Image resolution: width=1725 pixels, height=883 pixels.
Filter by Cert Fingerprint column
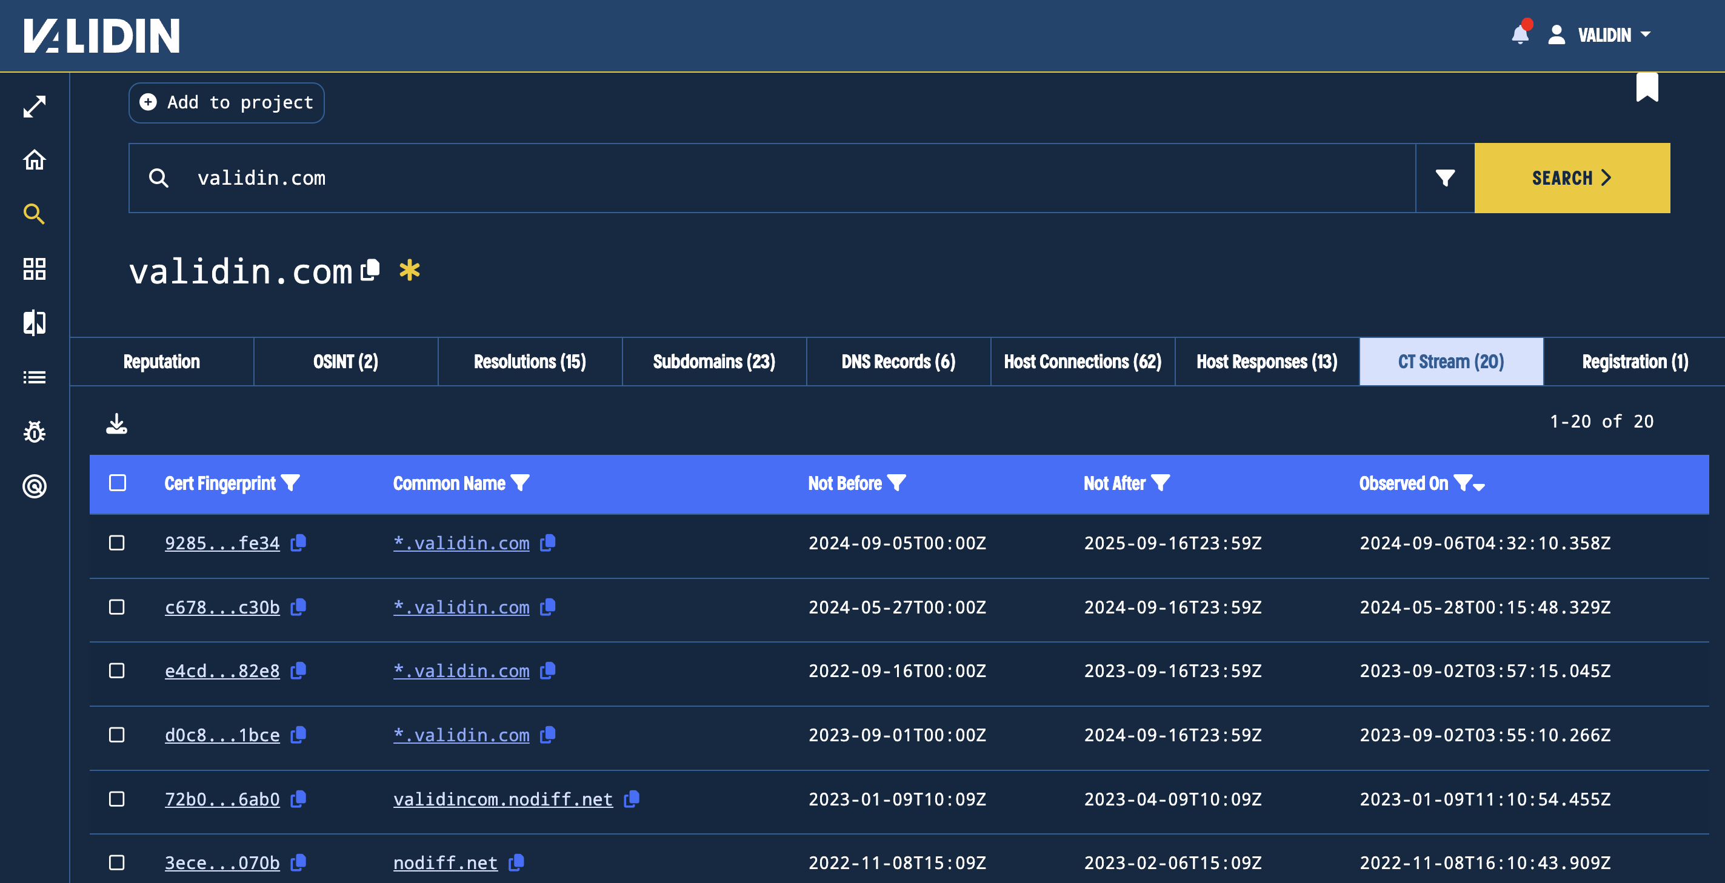point(290,482)
